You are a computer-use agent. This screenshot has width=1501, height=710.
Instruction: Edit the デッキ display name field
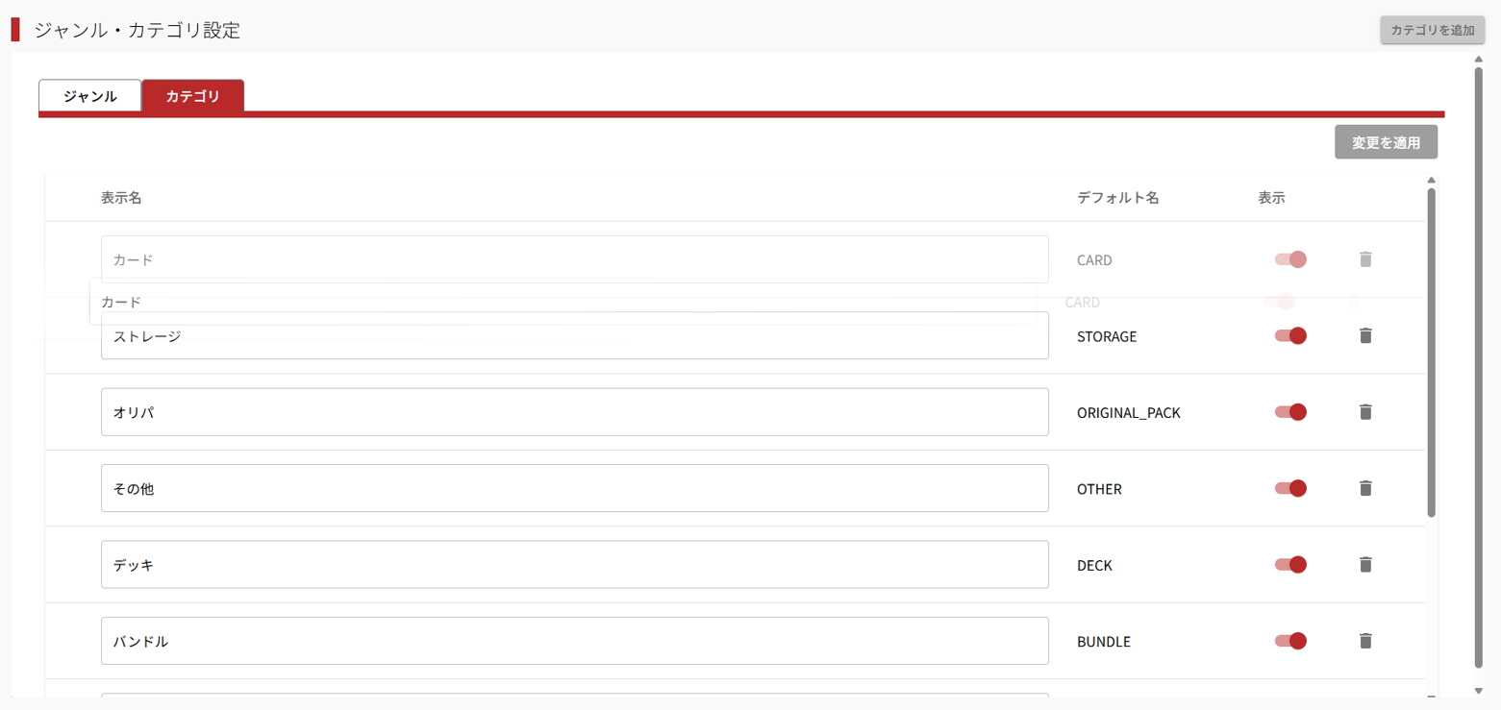[575, 565]
